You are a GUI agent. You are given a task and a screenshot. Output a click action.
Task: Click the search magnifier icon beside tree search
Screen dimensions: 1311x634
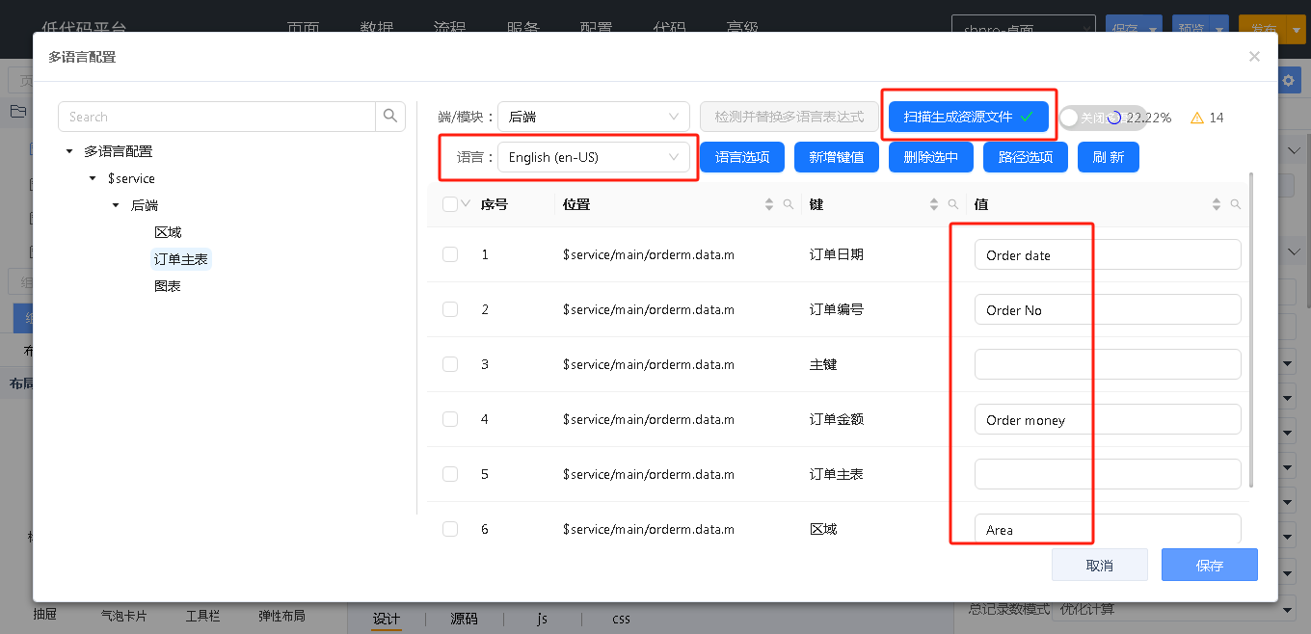click(x=389, y=117)
